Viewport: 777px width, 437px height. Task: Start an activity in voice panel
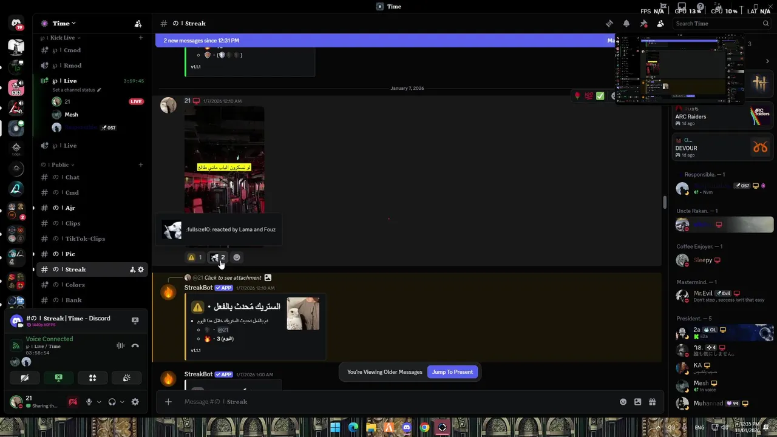click(x=93, y=378)
